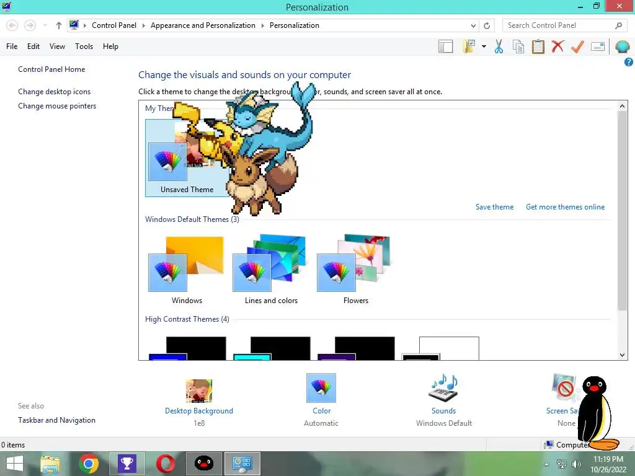Click the Copy toolbar icon

[518, 46]
